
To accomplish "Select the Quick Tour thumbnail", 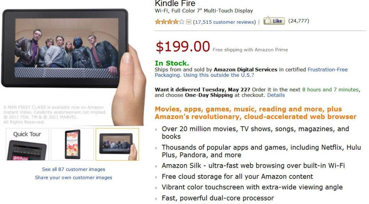I will coord(27,144).
